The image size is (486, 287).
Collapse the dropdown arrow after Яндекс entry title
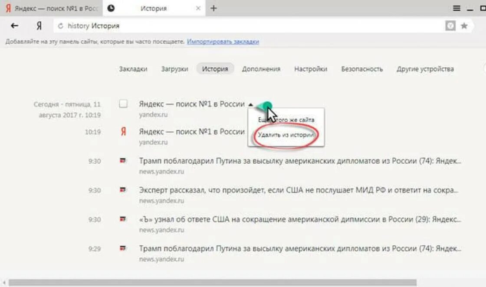[x=250, y=105]
